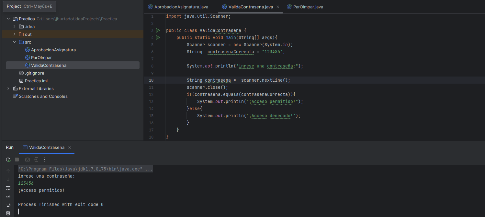Switch to AprobacionAsignatura.java editor tab

tap(178, 7)
